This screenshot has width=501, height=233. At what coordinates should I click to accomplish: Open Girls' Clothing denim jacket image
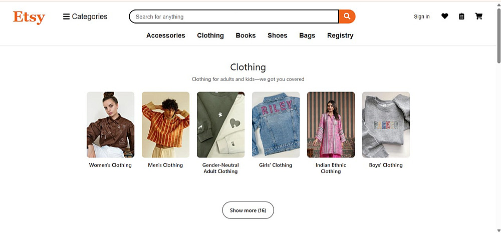tap(276, 124)
